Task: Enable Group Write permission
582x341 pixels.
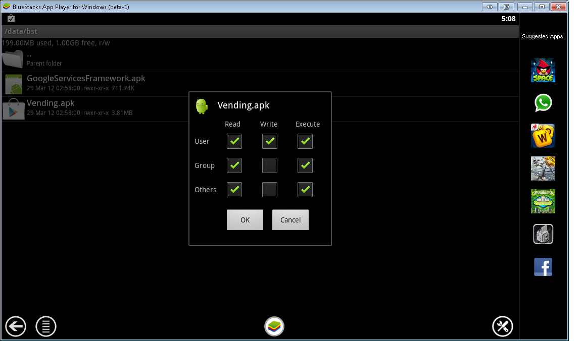Action: pyautogui.click(x=270, y=165)
